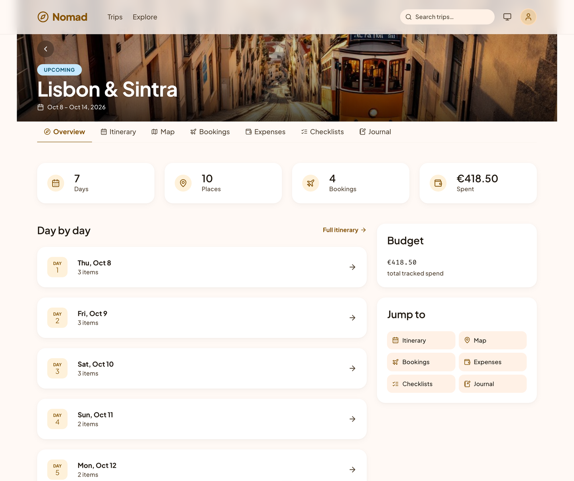574x481 pixels.
Task: Click the calendar icon on the Days card
Action: point(56,183)
